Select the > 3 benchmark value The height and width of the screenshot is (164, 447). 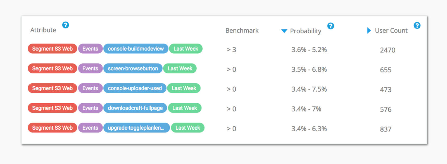coord(231,50)
